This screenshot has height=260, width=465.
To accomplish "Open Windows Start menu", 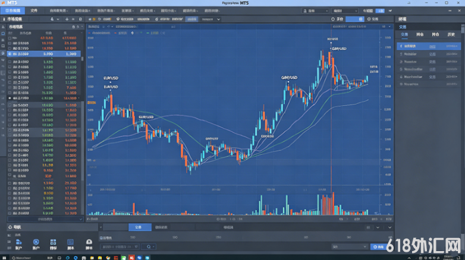I will tap(4, 258).
